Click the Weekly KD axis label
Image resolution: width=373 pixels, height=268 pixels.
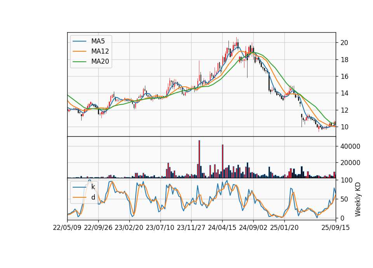coord(357,200)
